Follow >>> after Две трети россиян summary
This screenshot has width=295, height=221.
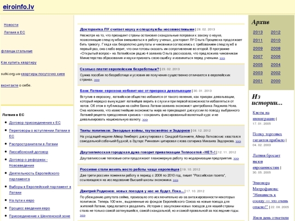176,180
